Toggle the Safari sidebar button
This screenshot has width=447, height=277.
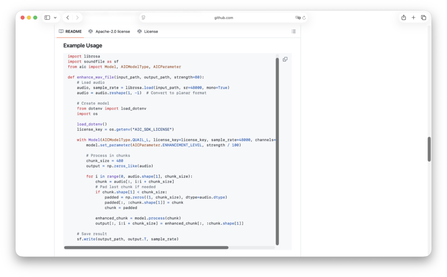click(47, 17)
